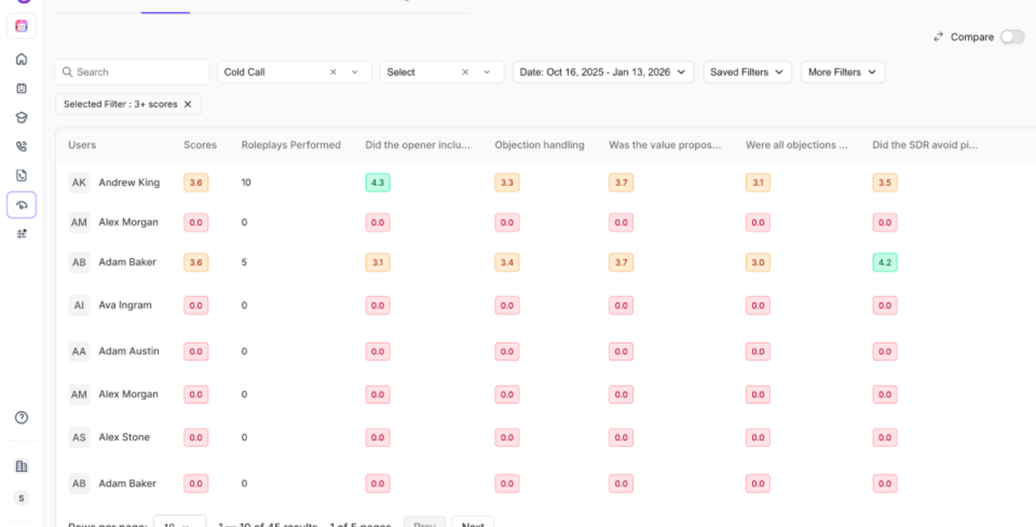Toggle the Compare switch on
1036x527 pixels.
coord(1012,37)
